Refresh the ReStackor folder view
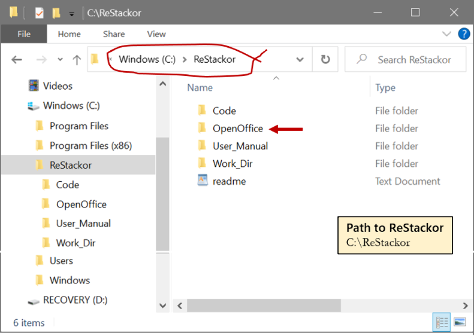 325,59
